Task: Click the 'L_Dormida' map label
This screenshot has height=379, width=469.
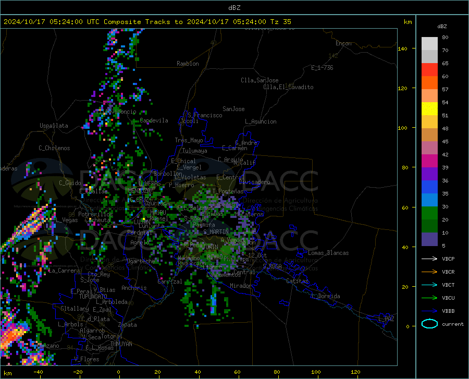Action: tap(325, 296)
